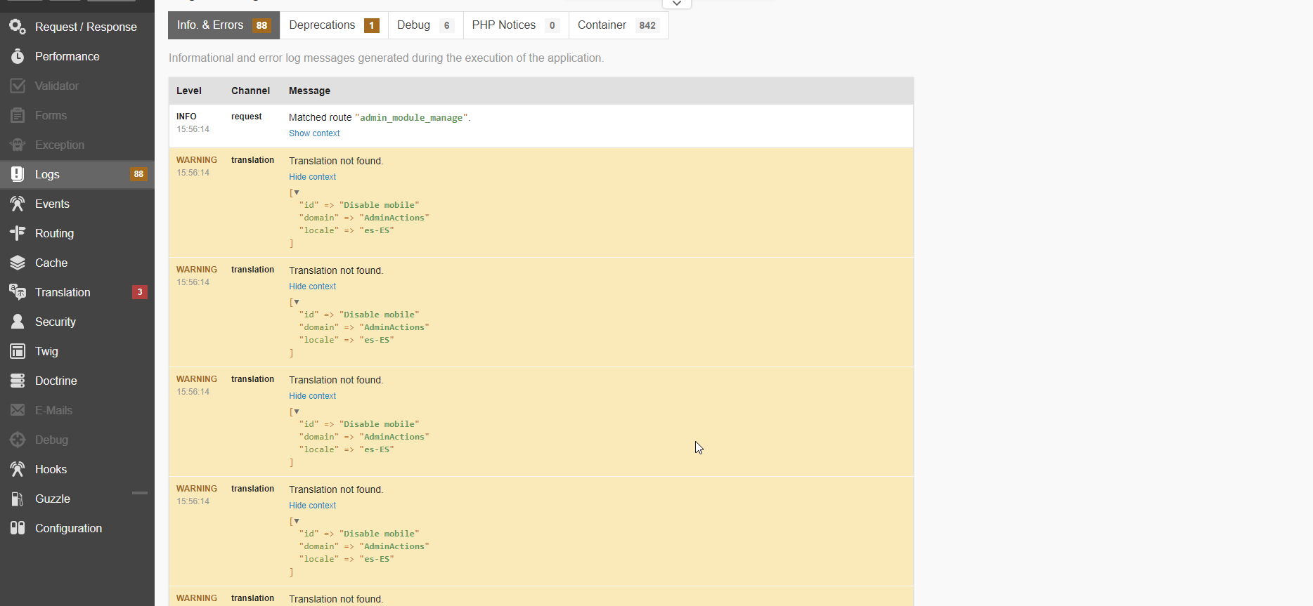Open the Security panel
The height and width of the screenshot is (606, 1313).
77,322
